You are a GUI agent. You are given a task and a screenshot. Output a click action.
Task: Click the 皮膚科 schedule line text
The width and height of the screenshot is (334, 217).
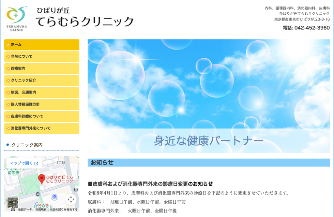(x=137, y=202)
